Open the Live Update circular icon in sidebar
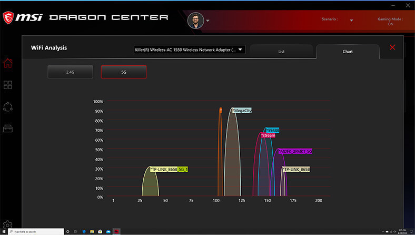The height and width of the screenshot is (235, 415). click(8, 107)
